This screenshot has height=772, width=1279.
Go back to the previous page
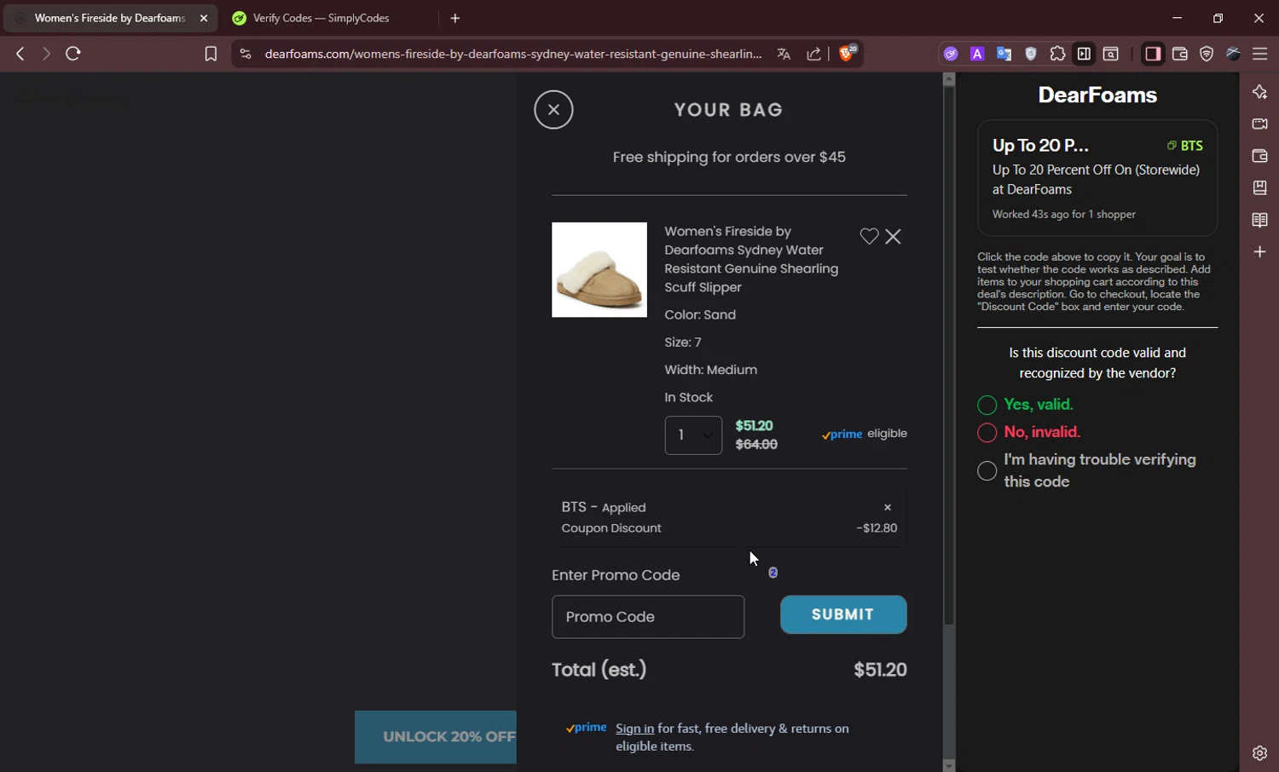pos(20,54)
